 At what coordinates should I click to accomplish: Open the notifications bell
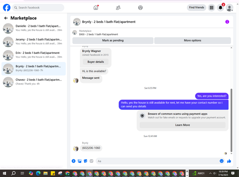click(x=220, y=8)
